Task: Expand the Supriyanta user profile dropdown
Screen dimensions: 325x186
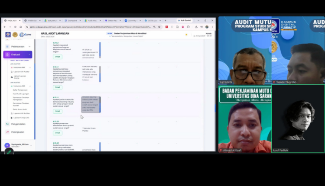Action: click(x=31, y=145)
